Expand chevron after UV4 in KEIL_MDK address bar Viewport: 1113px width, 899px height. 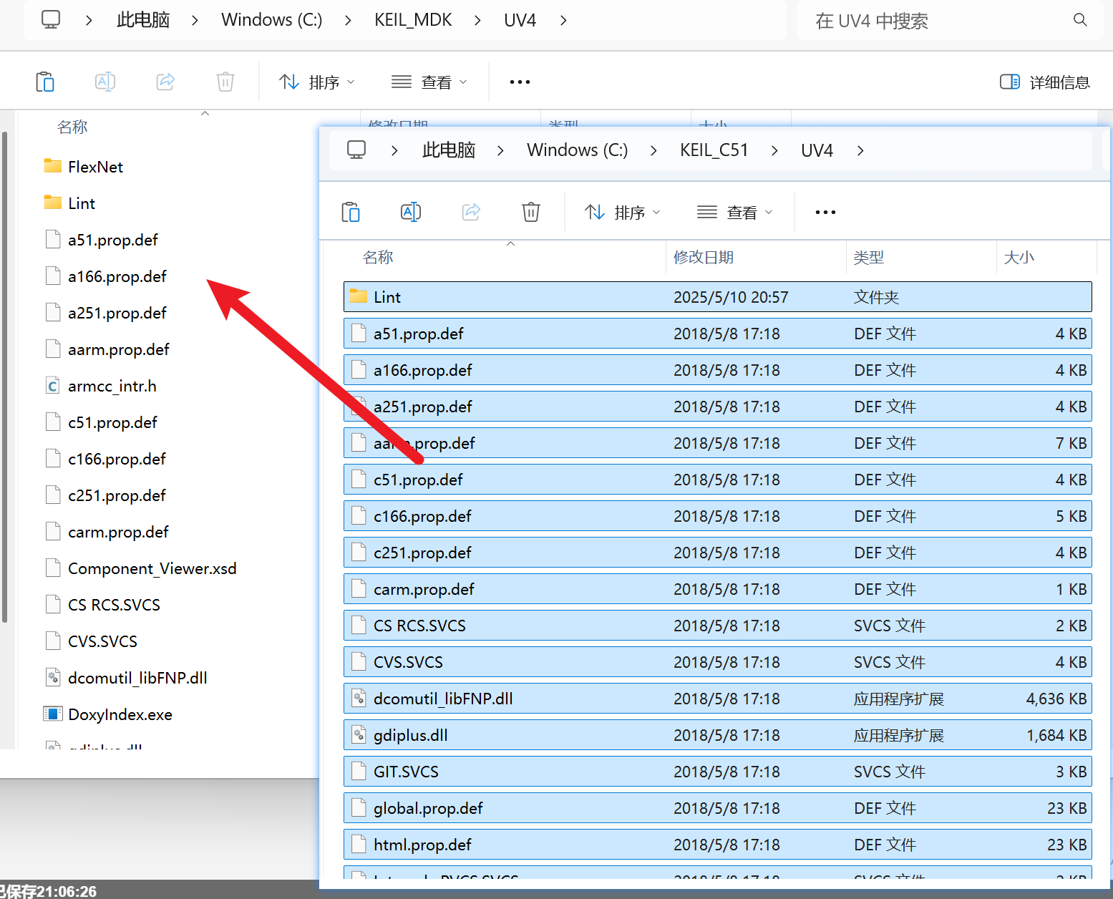tap(563, 20)
